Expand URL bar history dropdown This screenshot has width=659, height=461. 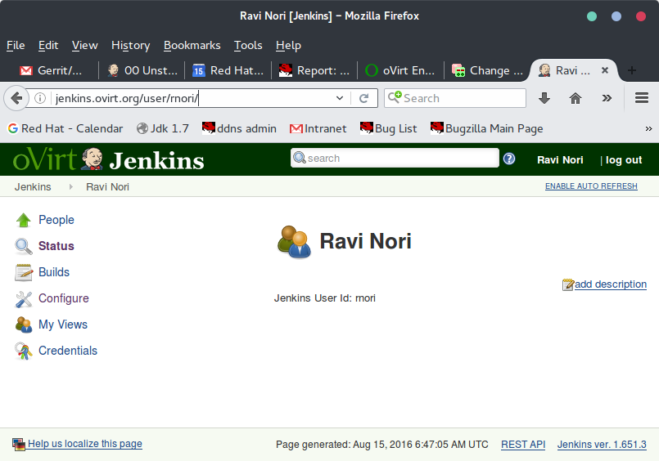coord(341,98)
